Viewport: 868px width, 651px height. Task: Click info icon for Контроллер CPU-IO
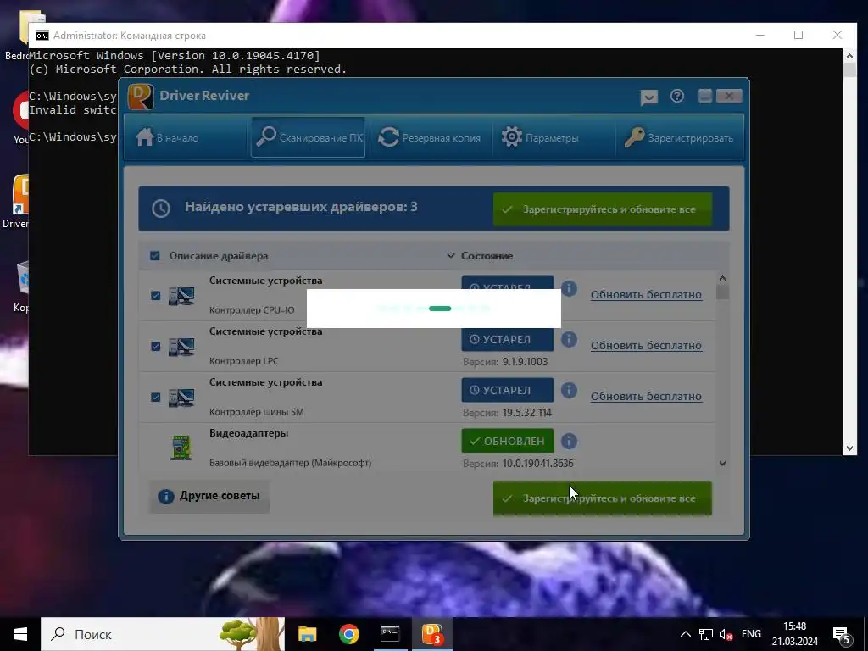click(x=569, y=288)
